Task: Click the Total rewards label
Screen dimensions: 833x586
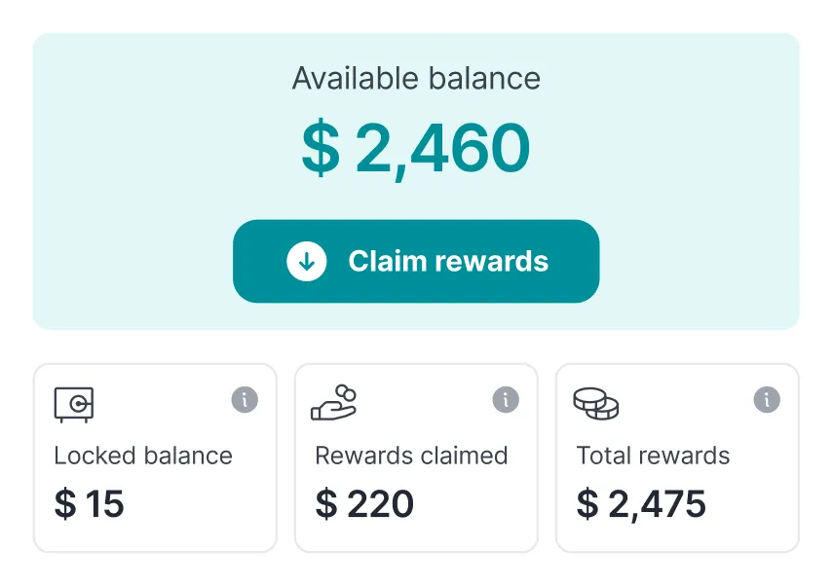Action: [653, 456]
